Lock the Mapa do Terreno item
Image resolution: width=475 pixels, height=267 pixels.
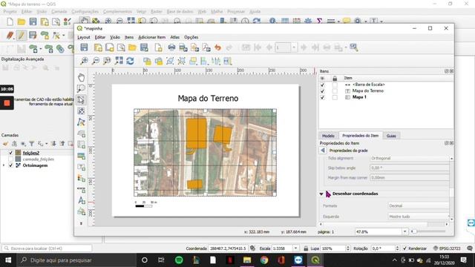335,91
